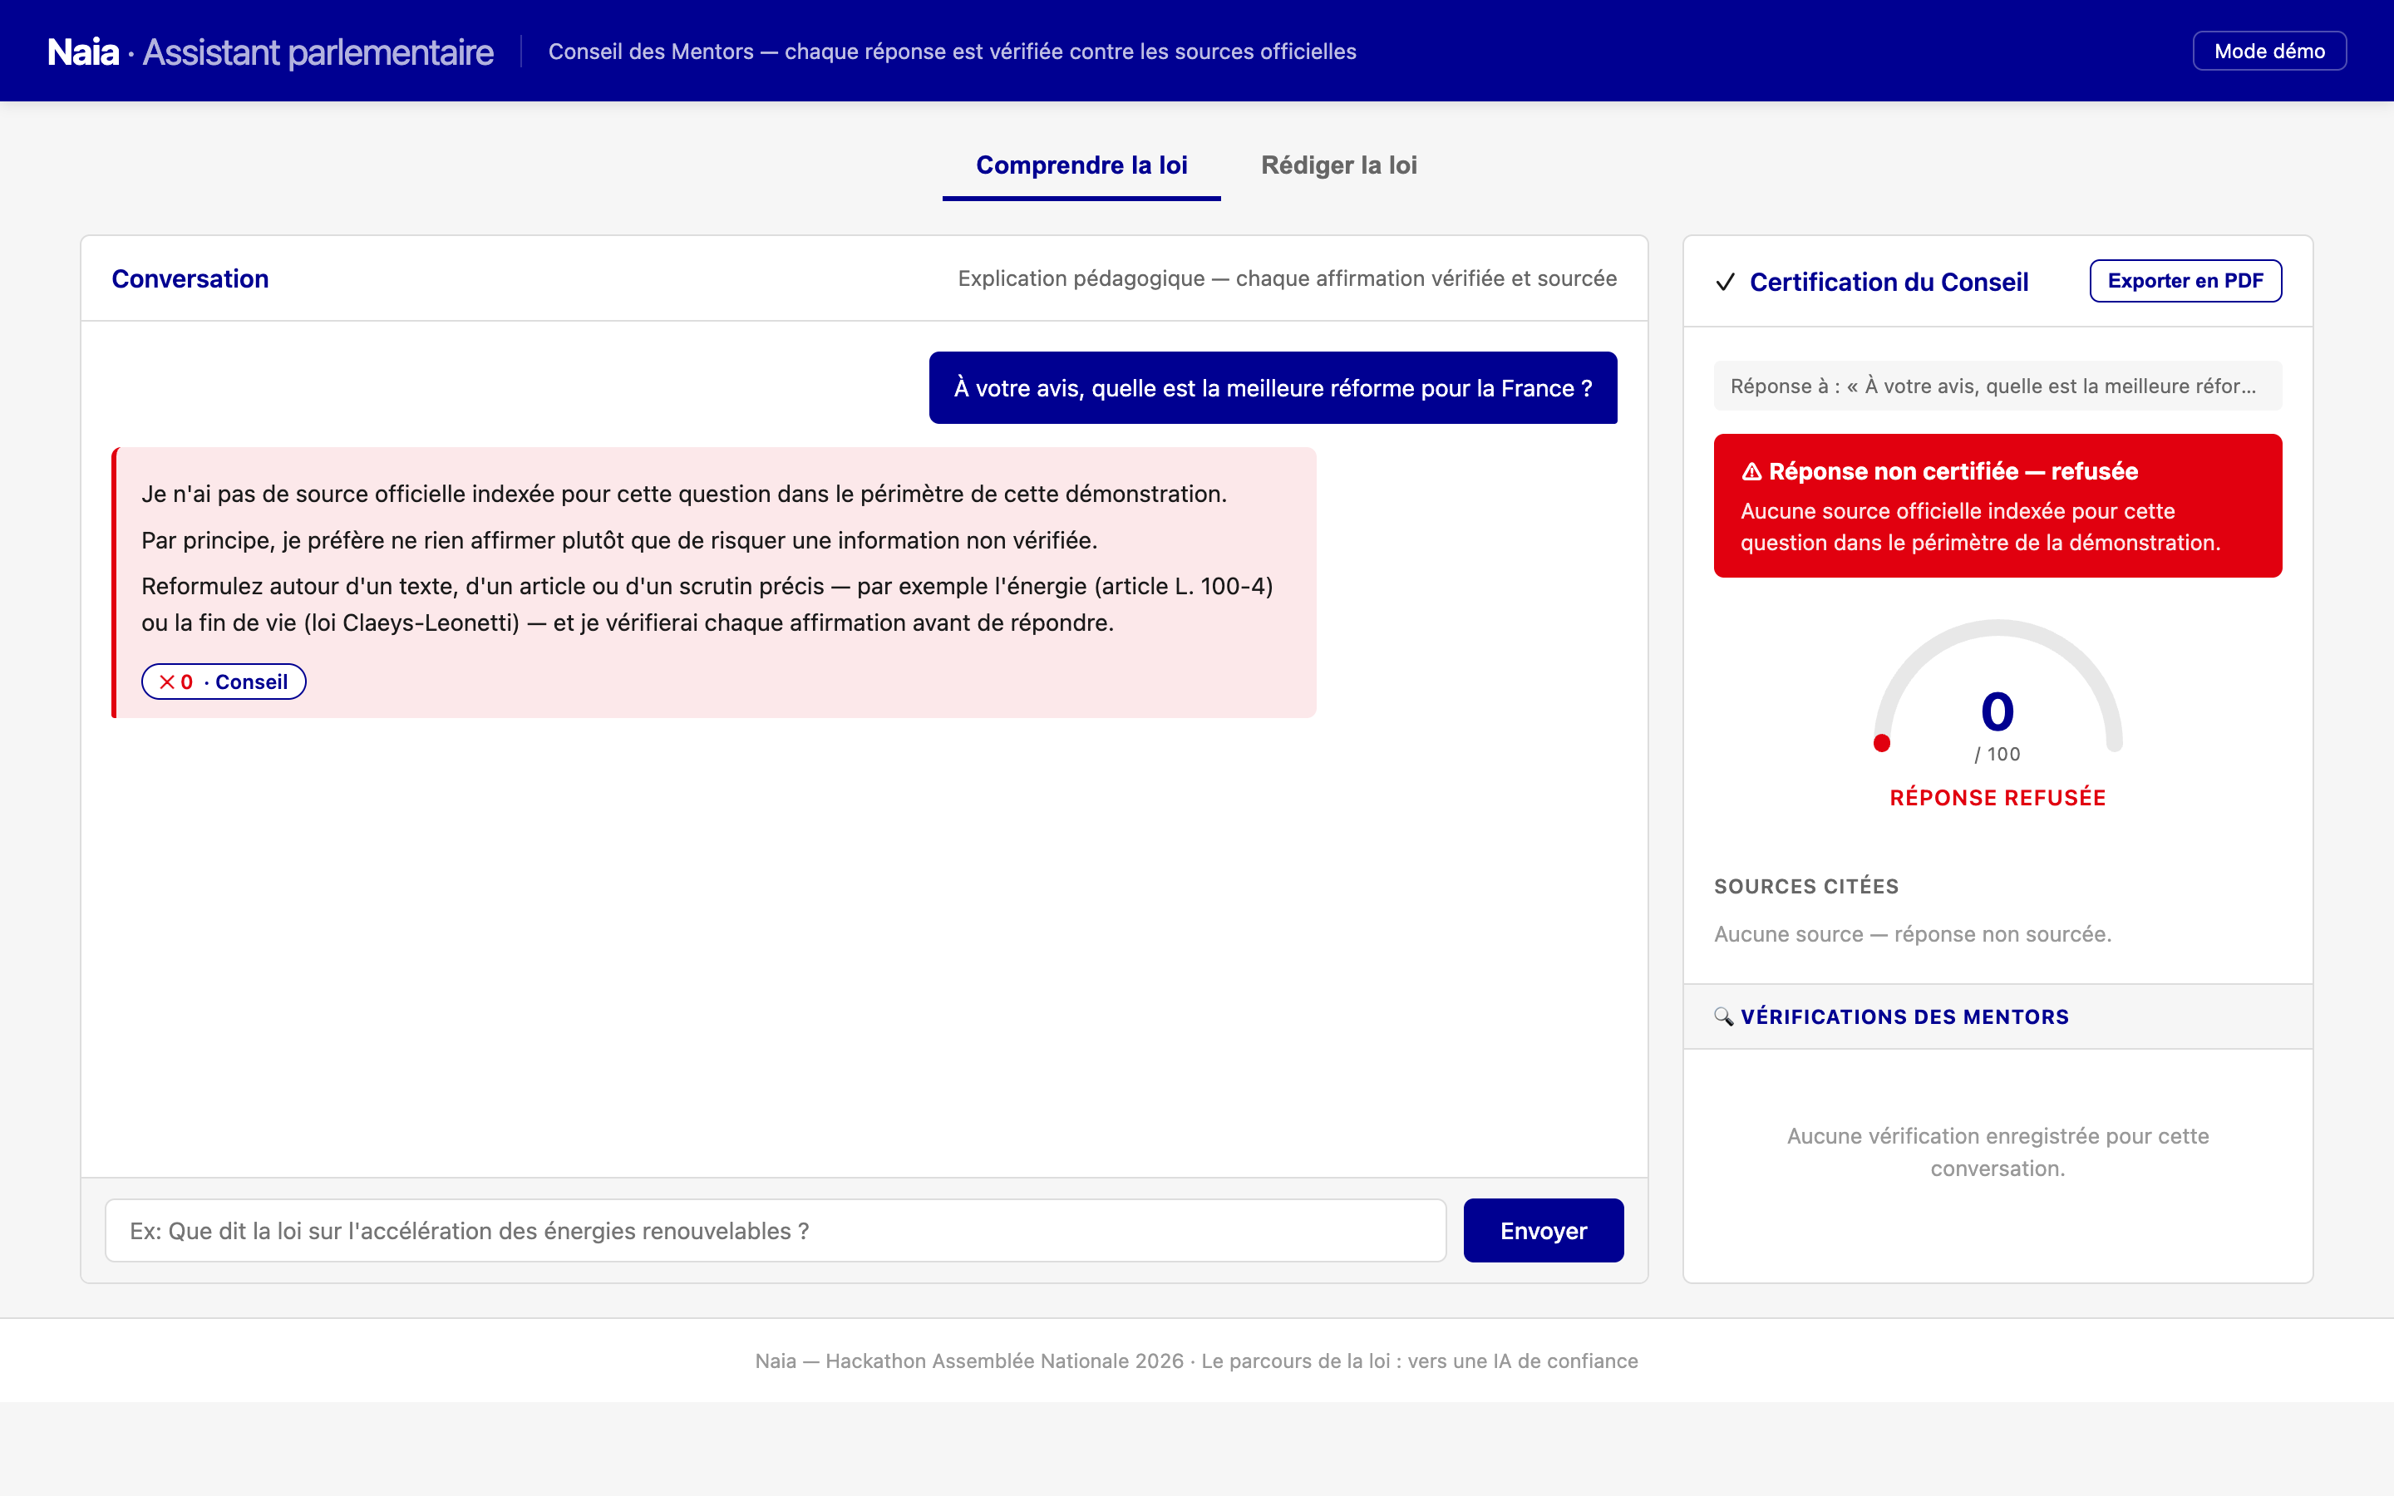Click the red 'Réponse non certifiée — refusée' alert
This screenshot has height=1496, width=2394.
(1997, 505)
